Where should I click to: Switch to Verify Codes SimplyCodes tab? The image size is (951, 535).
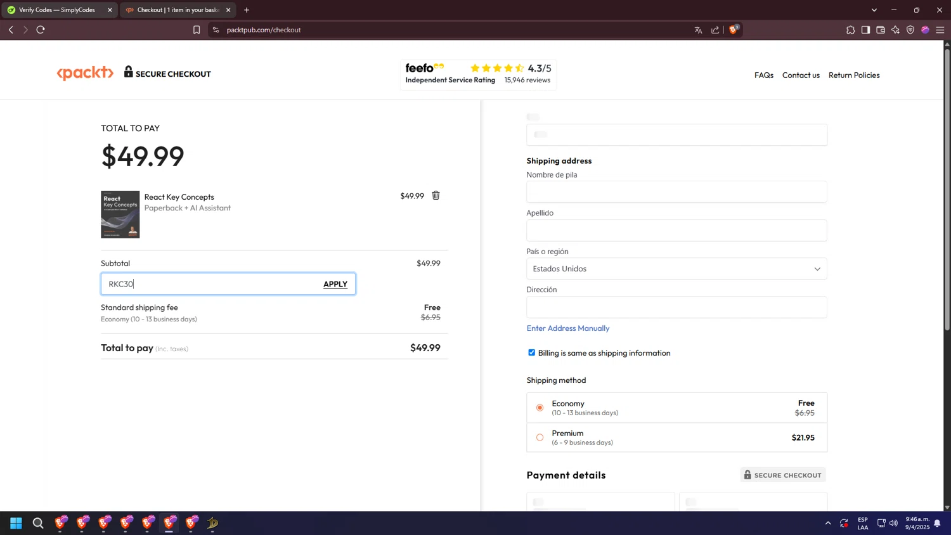[x=58, y=10]
